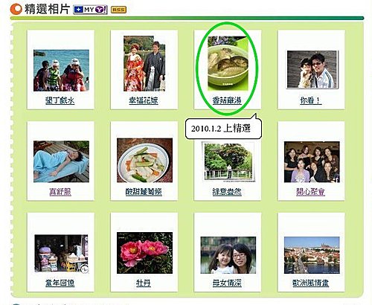Open the 牡丹 caption link

(144, 283)
